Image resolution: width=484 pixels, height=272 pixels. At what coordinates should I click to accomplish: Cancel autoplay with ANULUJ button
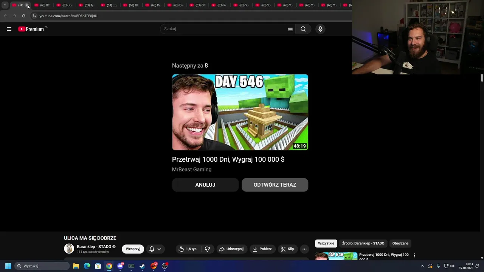205,185
